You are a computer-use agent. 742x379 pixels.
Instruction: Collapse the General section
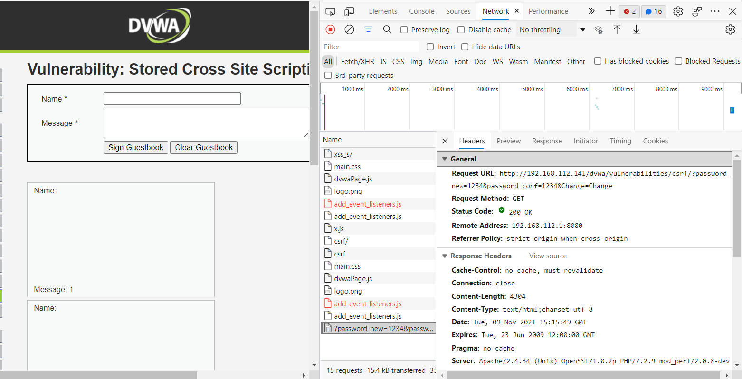pyautogui.click(x=445, y=159)
